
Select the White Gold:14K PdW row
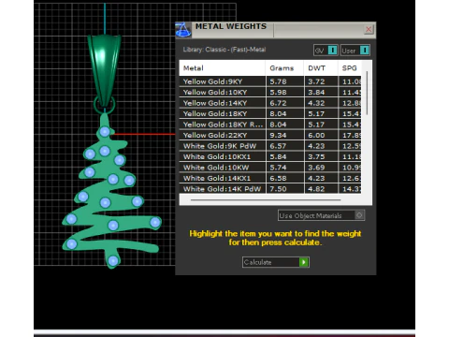(270, 189)
